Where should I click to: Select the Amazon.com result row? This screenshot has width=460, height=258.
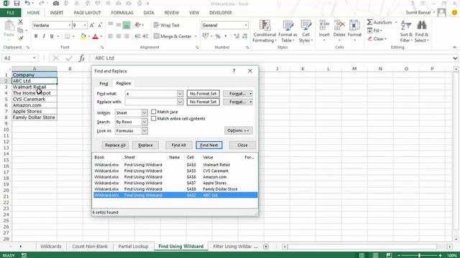click(x=175, y=177)
